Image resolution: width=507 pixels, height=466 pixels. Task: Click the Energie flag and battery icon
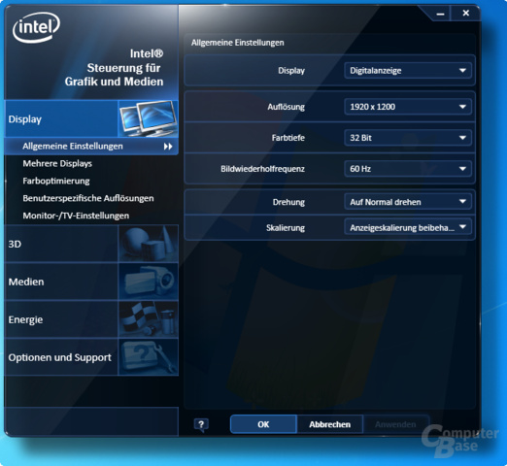[149, 319]
